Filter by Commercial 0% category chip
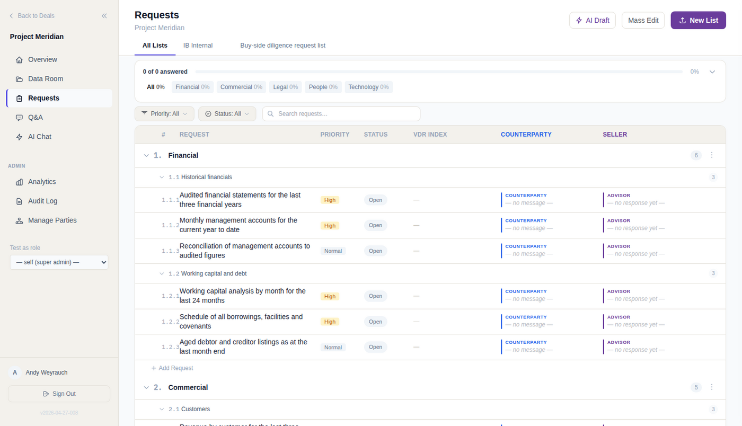This screenshot has width=742, height=426. coord(241,87)
